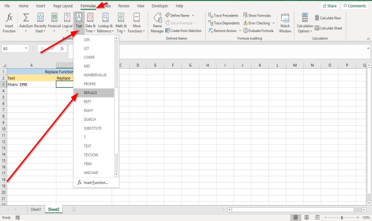Open the Watch Window
This screenshot has width=372, height=221.
tap(285, 23)
